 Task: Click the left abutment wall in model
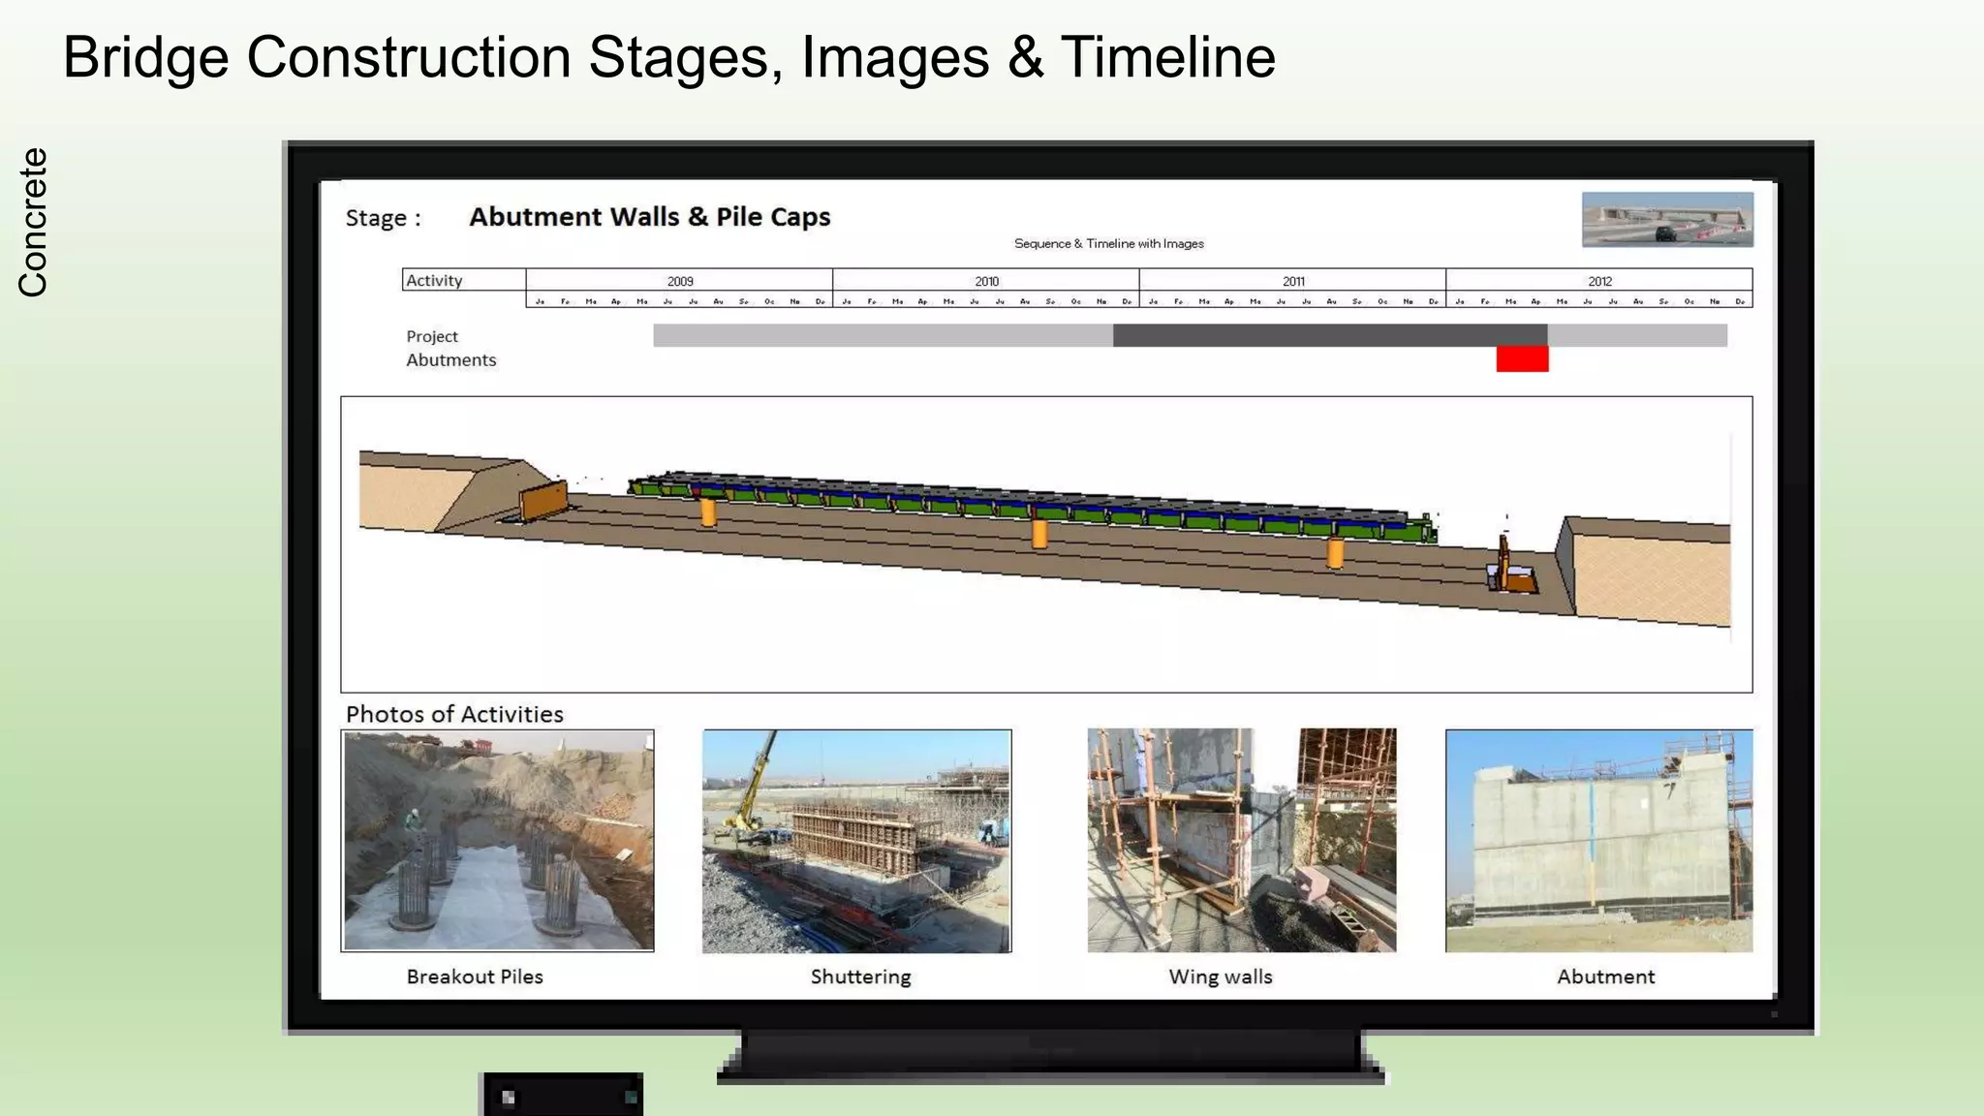click(542, 501)
